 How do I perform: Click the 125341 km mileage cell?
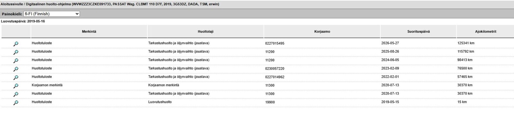(x=466, y=43)
